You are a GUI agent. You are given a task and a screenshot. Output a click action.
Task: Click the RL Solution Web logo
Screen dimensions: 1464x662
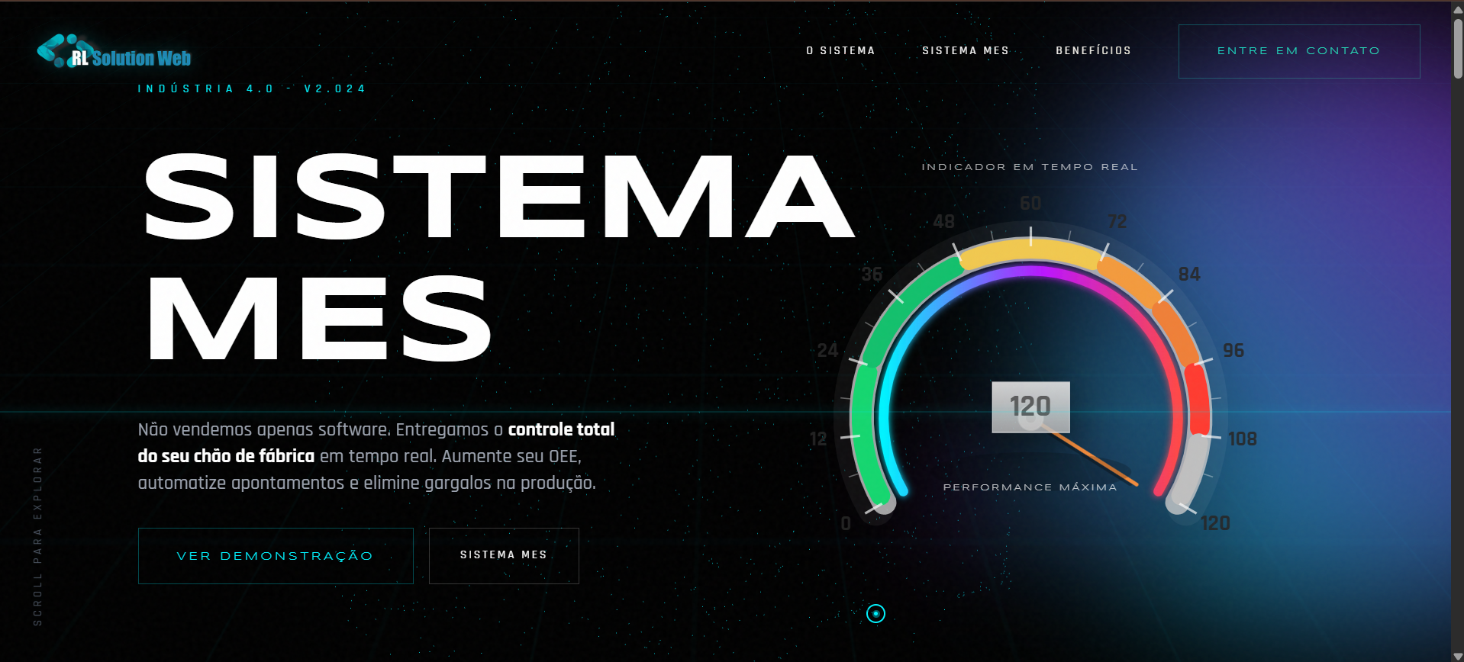(x=114, y=52)
